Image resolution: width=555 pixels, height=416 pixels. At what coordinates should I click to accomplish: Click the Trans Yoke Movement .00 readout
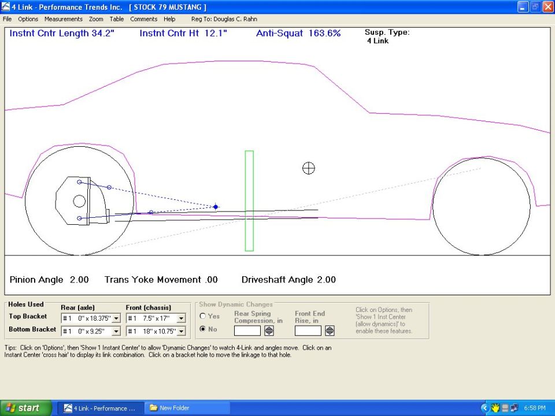[161, 280]
